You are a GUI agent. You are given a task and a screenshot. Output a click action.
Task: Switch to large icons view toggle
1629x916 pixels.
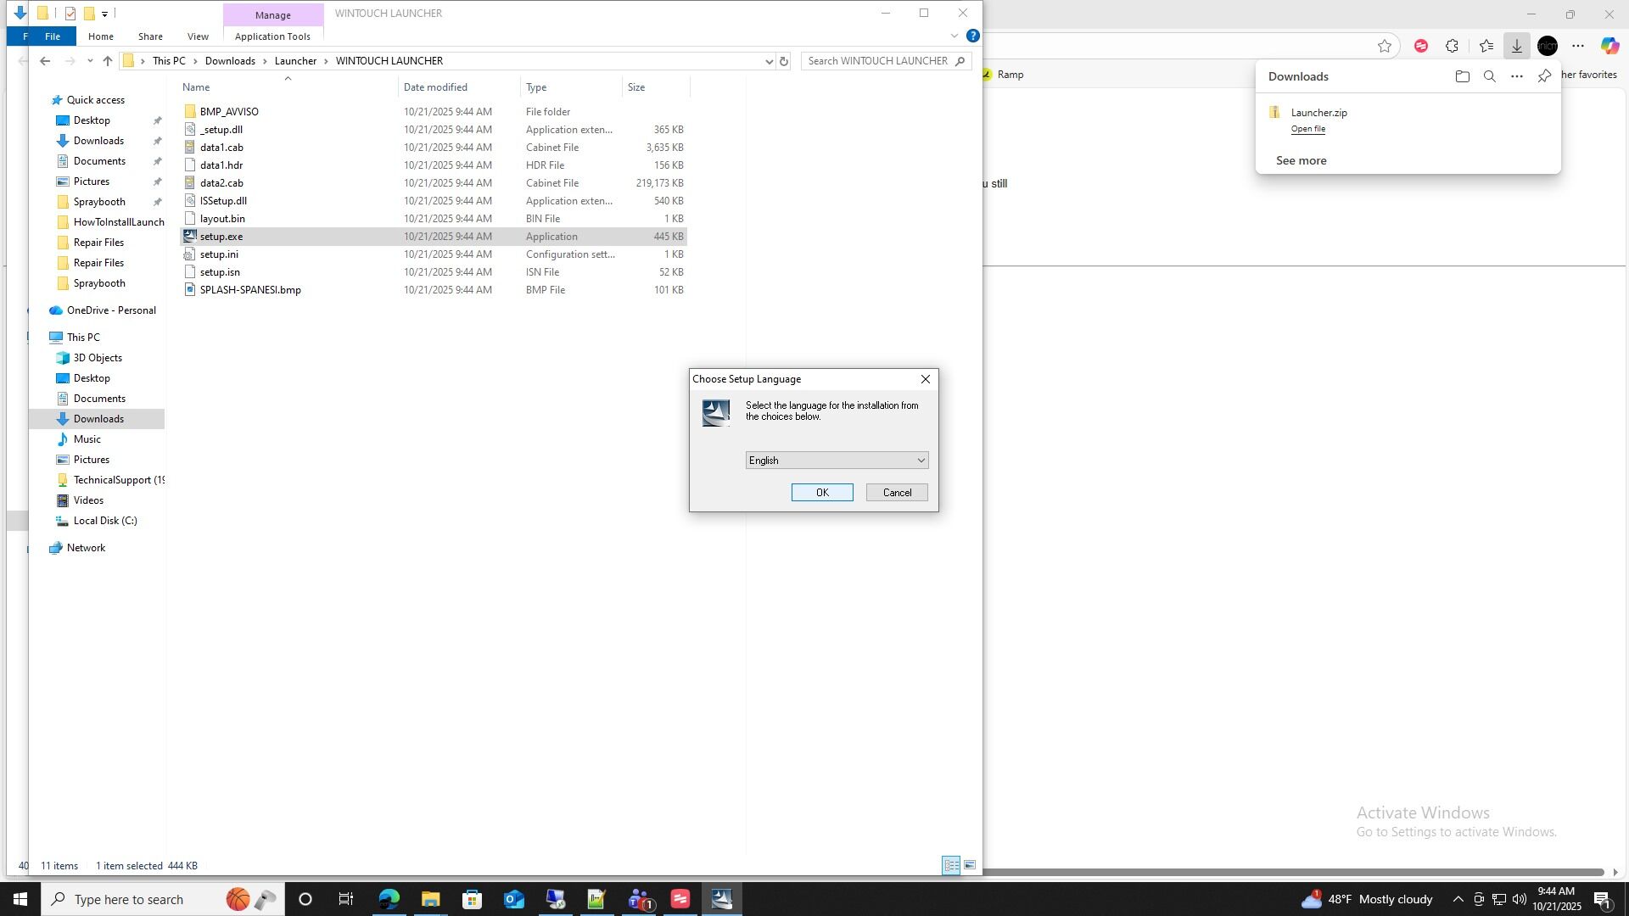(969, 865)
